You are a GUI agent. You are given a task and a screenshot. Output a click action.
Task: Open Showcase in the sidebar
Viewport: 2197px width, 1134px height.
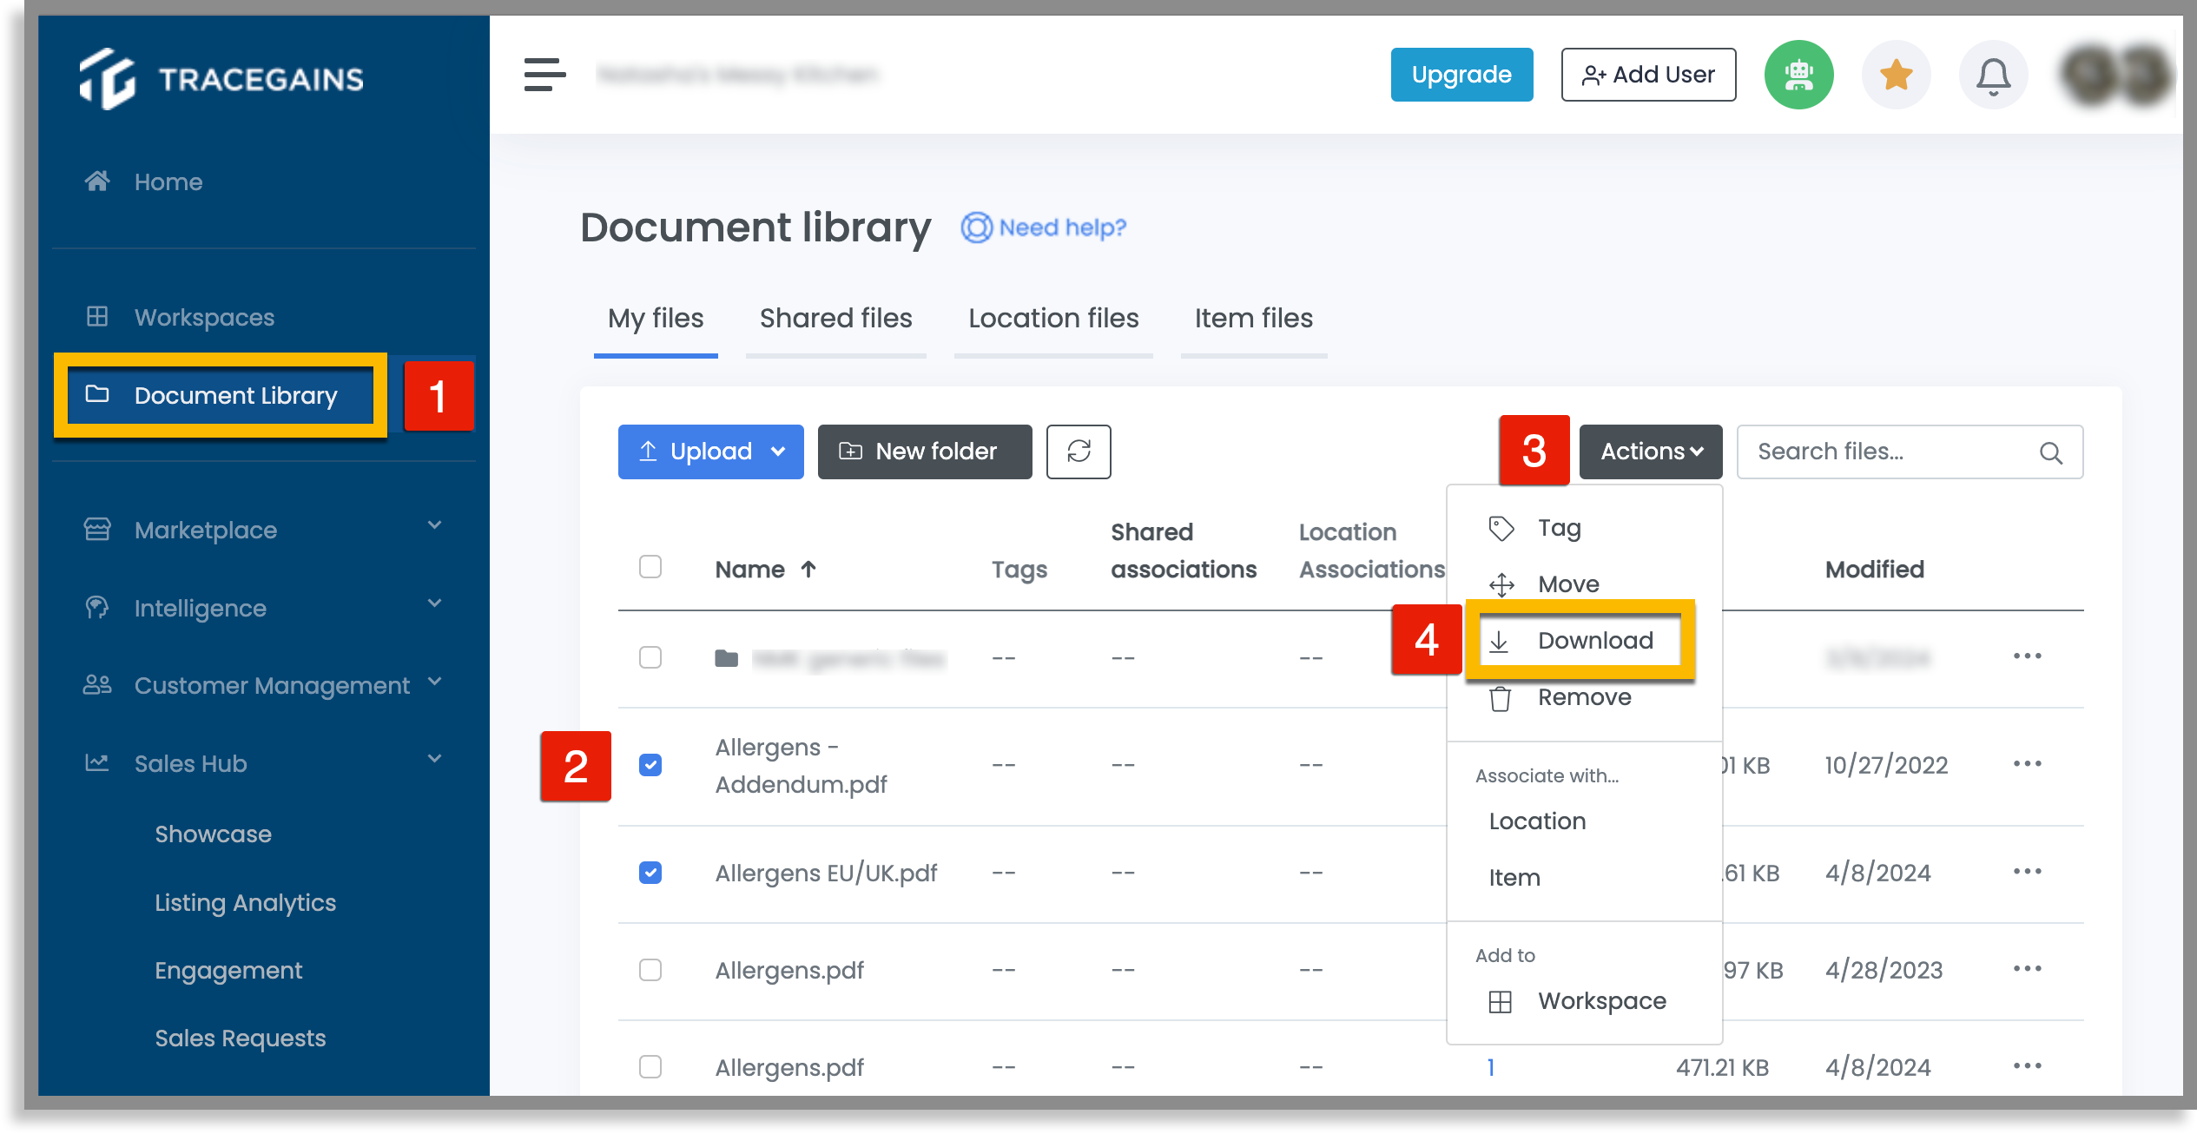pos(213,834)
